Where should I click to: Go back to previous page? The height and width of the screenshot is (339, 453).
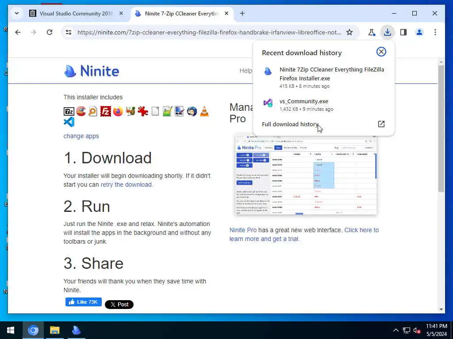[18, 32]
